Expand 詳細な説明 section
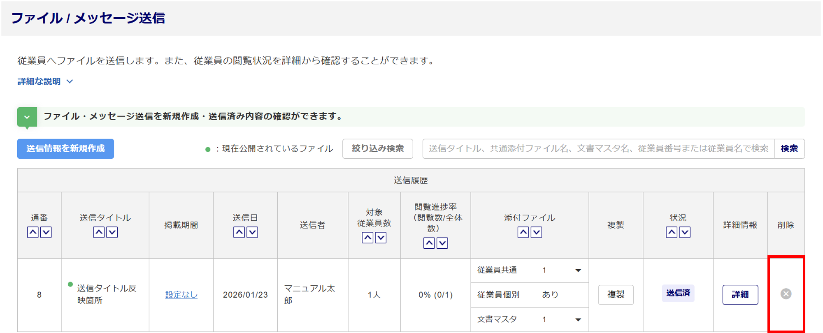Image resolution: width=823 pixels, height=333 pixels. pos(45,81)
